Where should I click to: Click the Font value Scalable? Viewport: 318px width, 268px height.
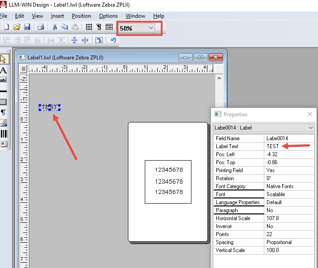pos(289,194)
